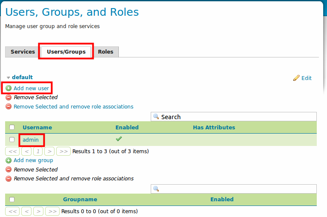Click the magnifier icon in group search box
Viewport: 327px width, 217px height.
(156, 188)
